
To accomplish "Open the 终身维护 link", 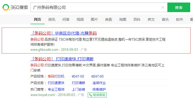I will click(99, 89).
